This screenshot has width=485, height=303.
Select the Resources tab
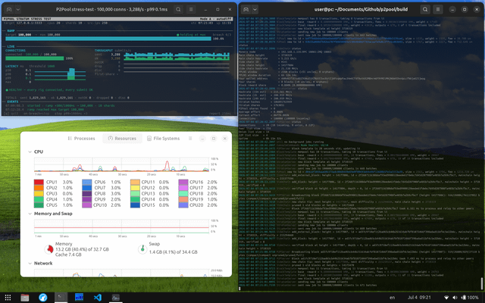122,139
